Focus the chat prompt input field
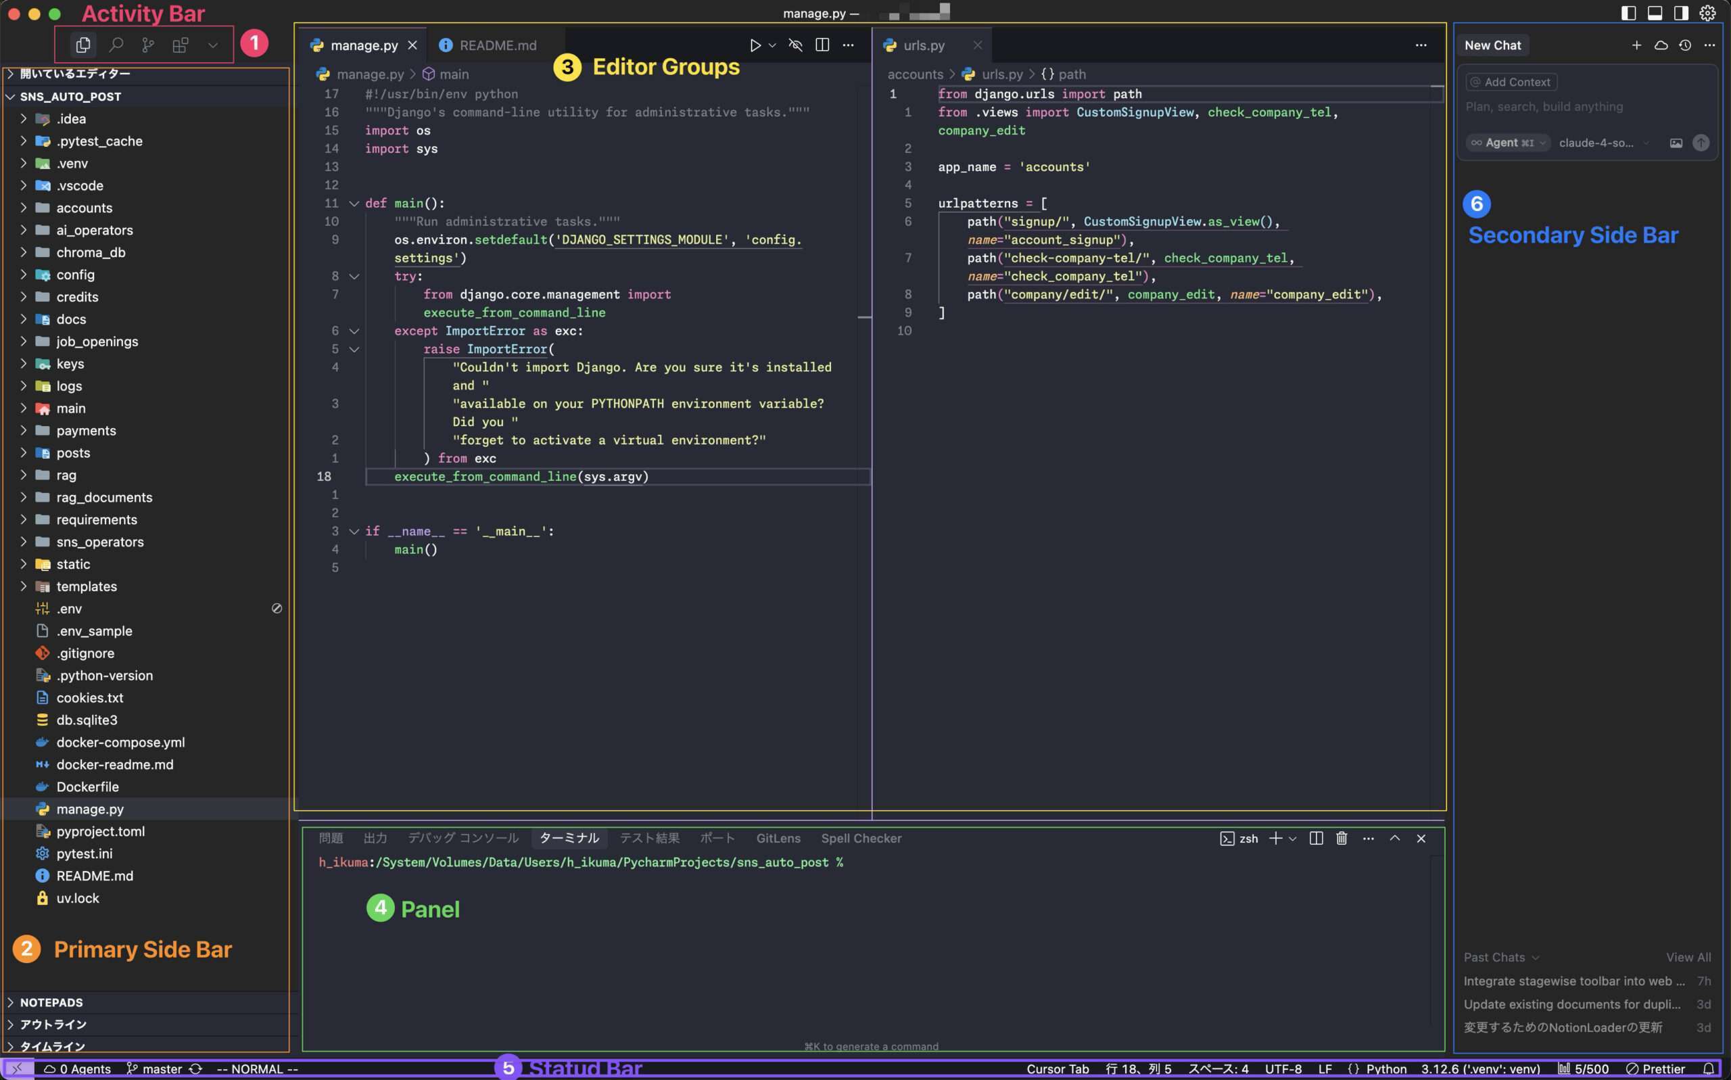The height and width of the screenshot is (1080, 1731). 1586,107
